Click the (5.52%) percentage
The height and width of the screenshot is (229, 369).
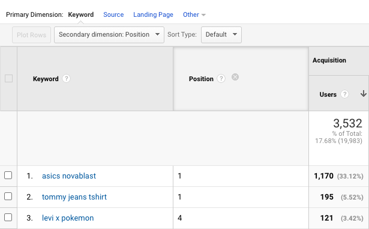352,197
